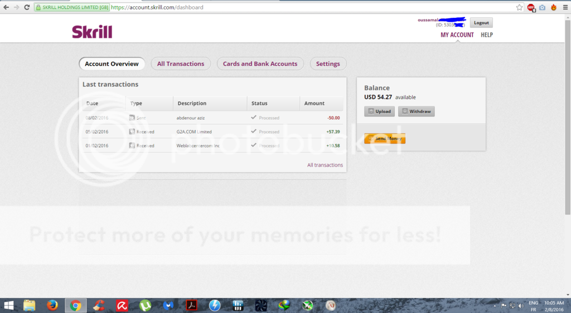This screenshot has width=571, height=313.
Task: Open the Weblabcentercom Inc transaction
Action: 198,145
